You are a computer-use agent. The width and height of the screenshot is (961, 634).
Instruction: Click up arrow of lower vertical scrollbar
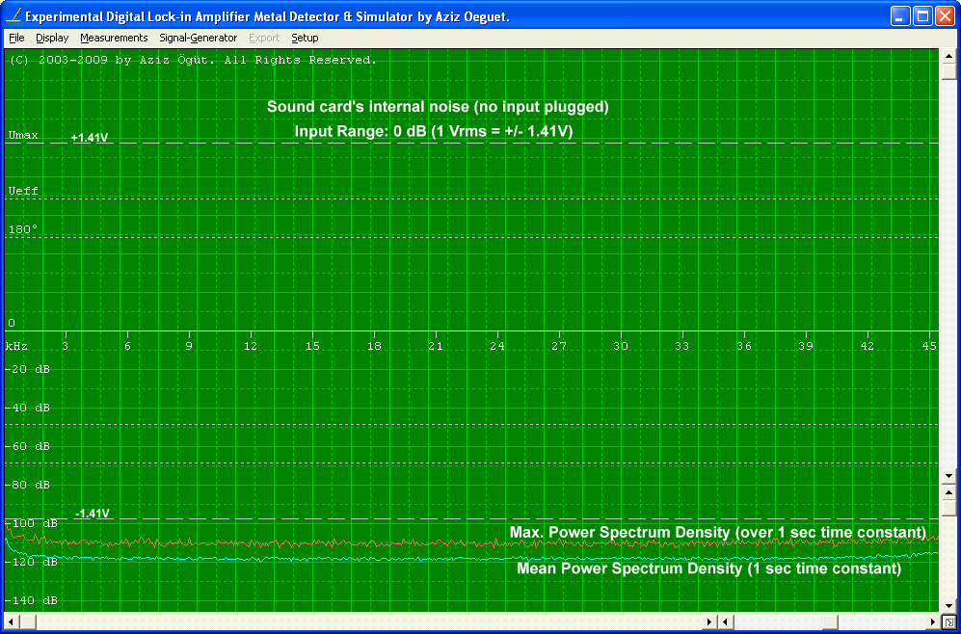point(948,492)
